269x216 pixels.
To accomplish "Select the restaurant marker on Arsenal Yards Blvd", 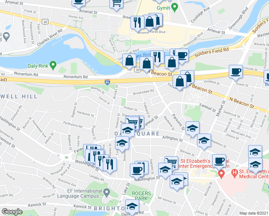I will tap(137, 24).
